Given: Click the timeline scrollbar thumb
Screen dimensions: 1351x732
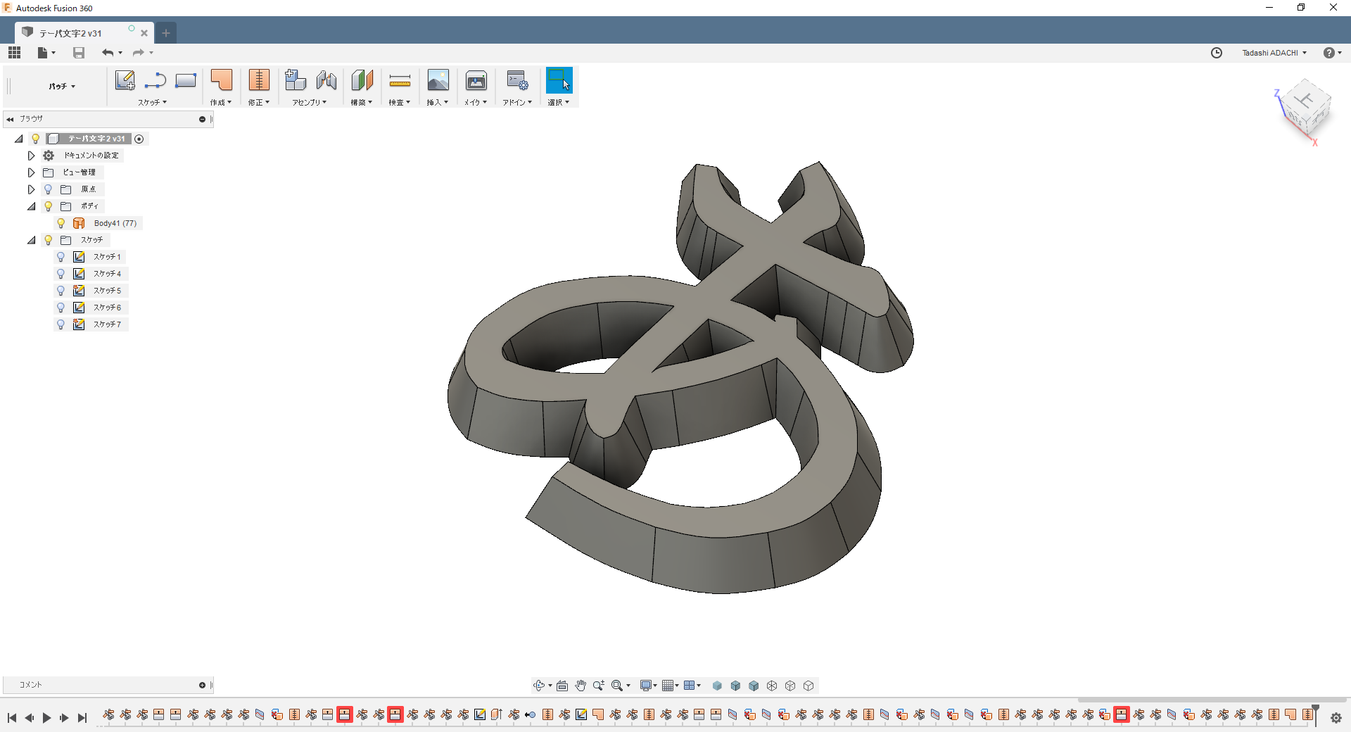Looking at the screenshot, I should coord(1213,700).
